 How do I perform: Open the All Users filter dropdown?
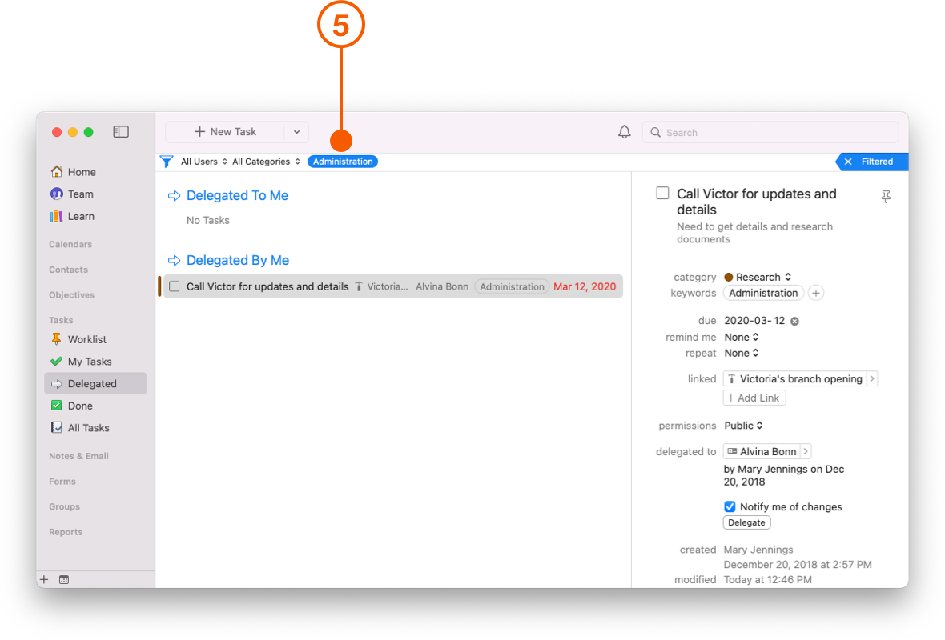203,162
